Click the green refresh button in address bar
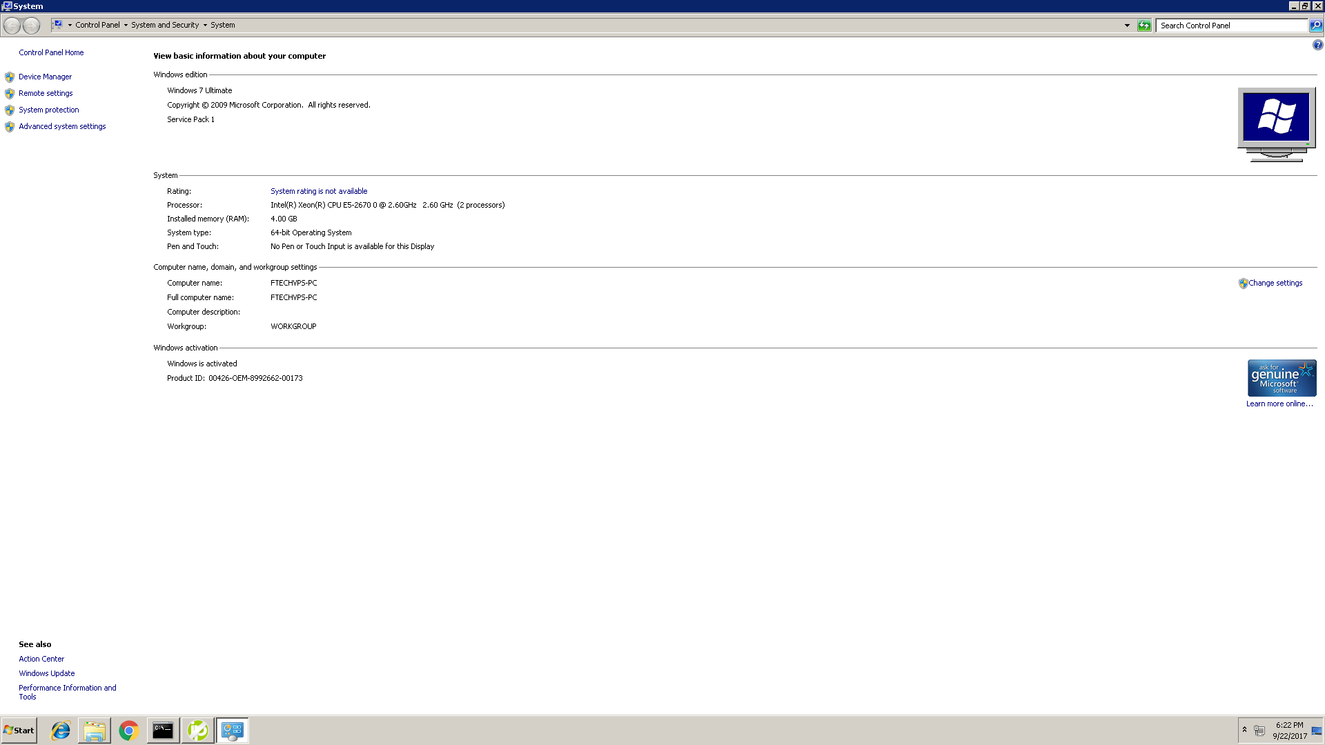 [1144, 26]
